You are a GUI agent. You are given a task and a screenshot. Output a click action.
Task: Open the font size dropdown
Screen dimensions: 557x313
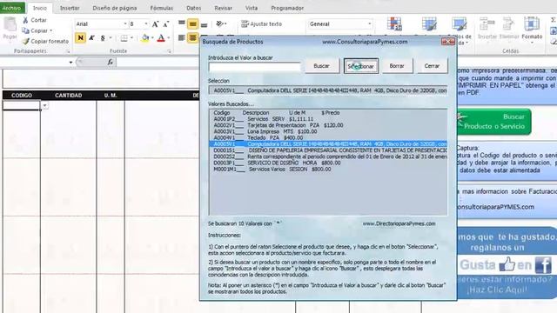click(146, 23)
